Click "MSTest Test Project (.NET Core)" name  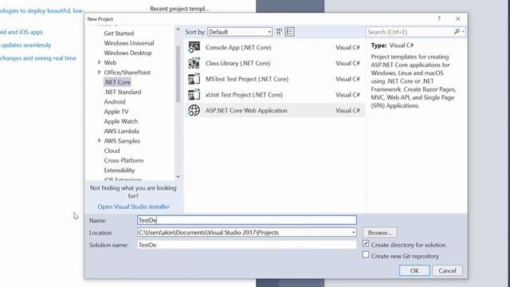247,79
